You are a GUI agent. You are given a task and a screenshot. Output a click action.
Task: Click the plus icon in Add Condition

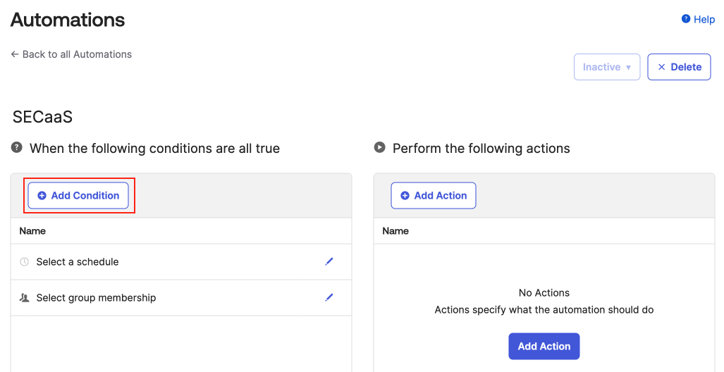(42, 196)
